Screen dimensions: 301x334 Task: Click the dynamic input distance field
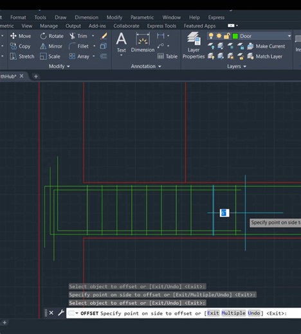pos(224,213)
